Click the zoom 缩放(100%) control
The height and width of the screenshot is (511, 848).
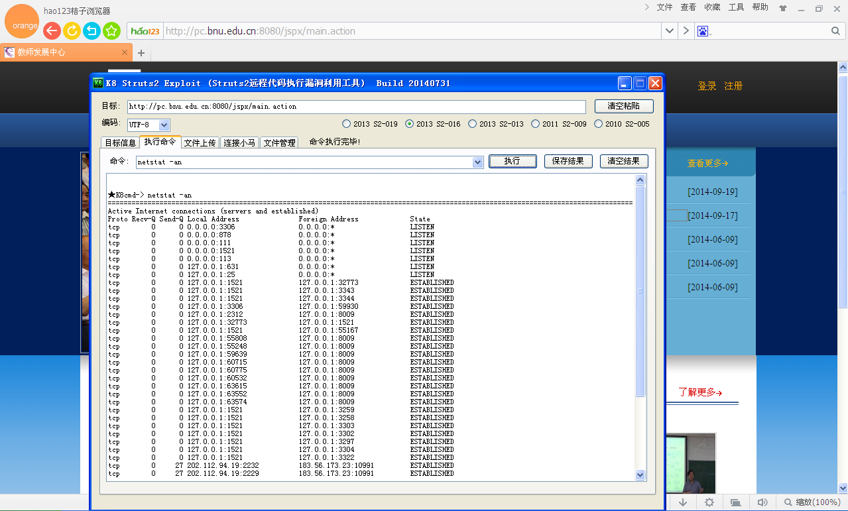pos(813,502)
